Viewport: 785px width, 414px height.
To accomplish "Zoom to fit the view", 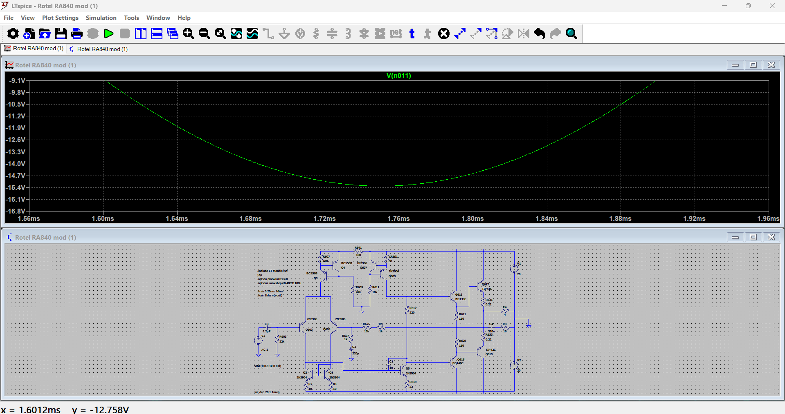I will point(220,33).
